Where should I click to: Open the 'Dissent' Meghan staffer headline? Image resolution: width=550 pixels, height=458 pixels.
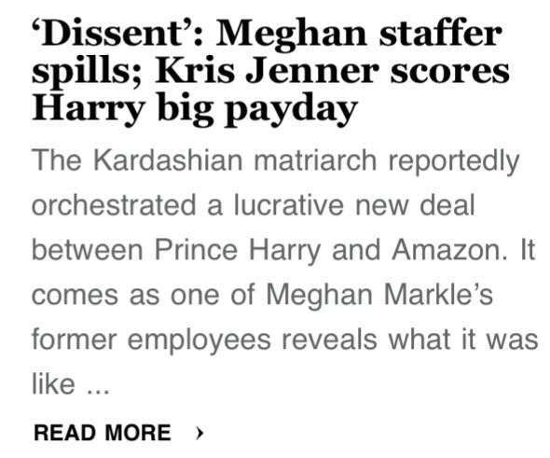click(x=270, y=72)
